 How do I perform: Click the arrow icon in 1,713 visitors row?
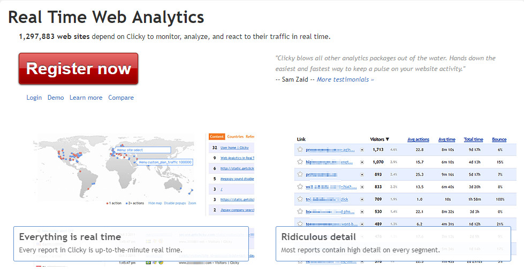pyautogui.click(x=362, y=150)
